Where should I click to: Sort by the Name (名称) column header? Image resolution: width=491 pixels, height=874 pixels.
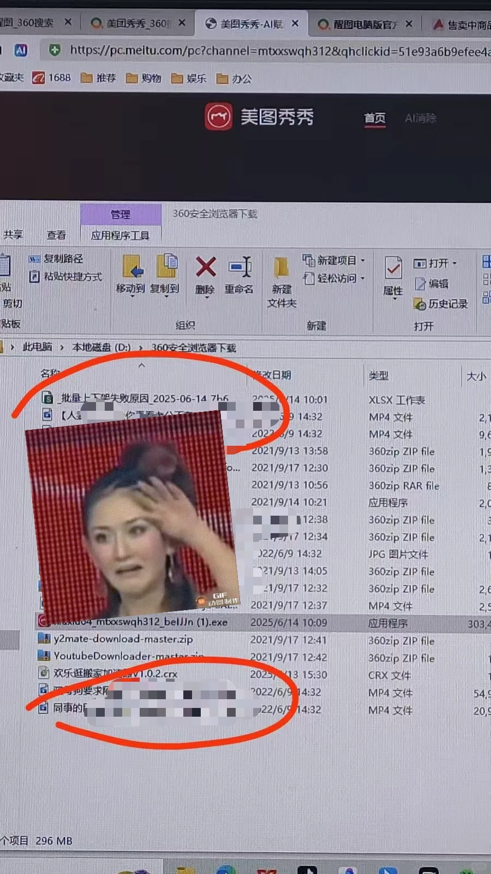pyautogui.click(x=50, y=374)
